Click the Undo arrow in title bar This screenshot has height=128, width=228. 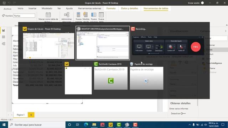pos(9,3)
